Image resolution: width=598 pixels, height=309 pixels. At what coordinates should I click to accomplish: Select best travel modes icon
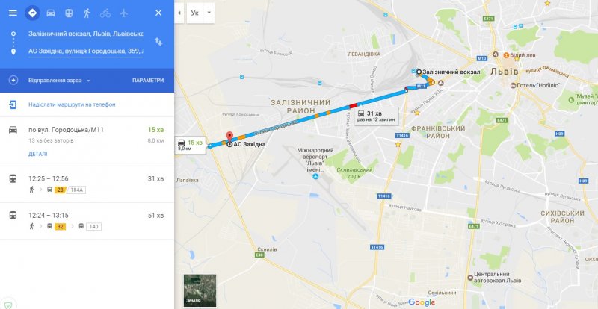pyautogui.click(x=32, y=13)
